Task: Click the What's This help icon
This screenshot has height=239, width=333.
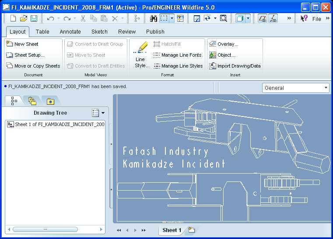Action: tap(304, 18)
